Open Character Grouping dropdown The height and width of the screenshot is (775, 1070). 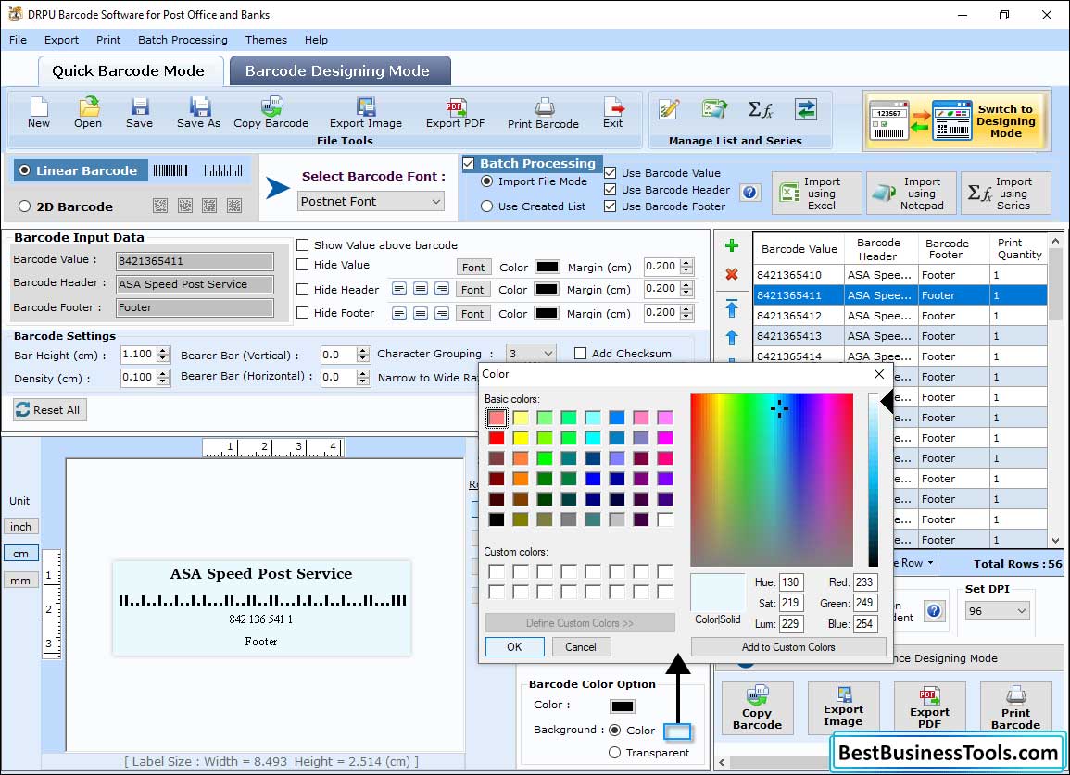point(531,354)
